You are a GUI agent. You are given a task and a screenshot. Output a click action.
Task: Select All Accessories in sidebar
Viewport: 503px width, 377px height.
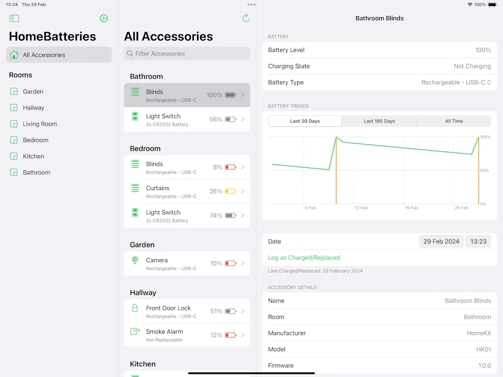pos(59,55)
